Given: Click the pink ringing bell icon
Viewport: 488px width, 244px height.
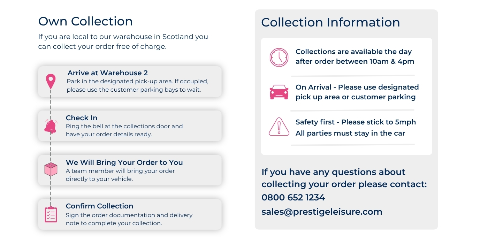Looking at the screenshot, I should point(51,126).
